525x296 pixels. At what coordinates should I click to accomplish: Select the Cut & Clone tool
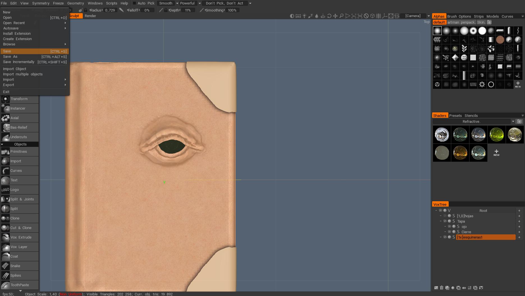pos(19,228)
